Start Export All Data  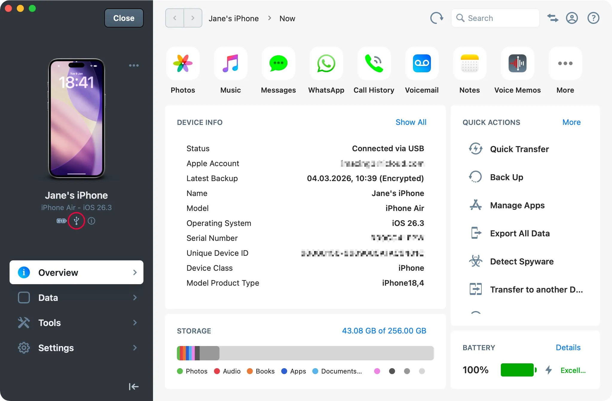(520, 233)
